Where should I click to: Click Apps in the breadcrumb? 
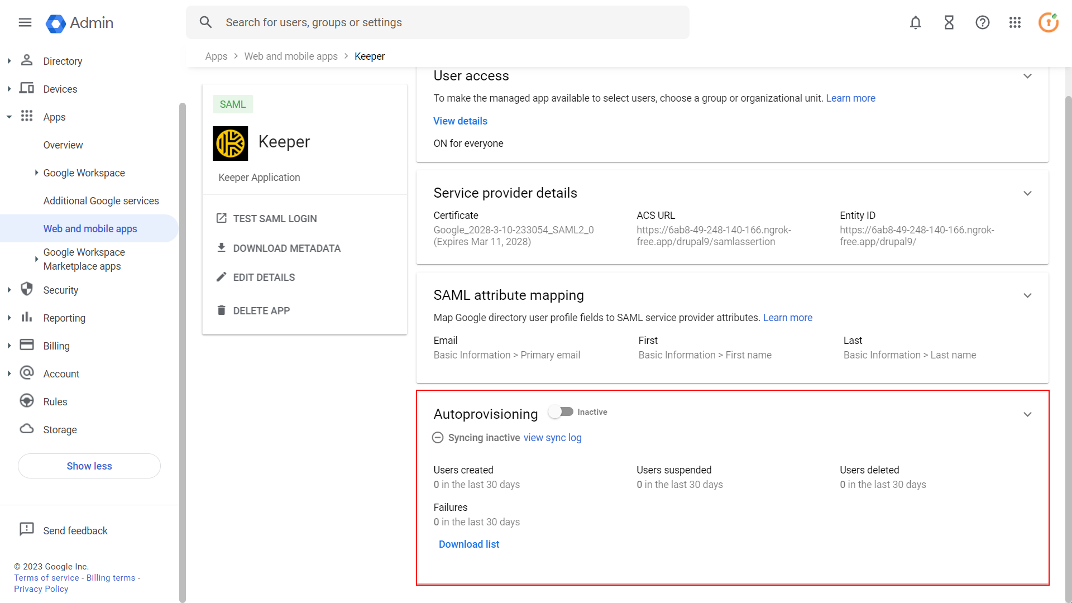point(216,56)
